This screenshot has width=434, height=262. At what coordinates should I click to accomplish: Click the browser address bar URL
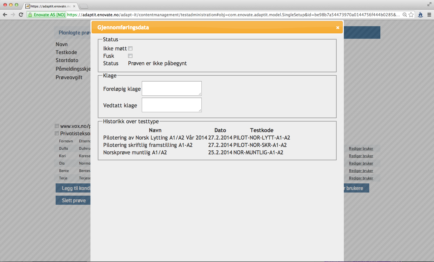point(233,15)
